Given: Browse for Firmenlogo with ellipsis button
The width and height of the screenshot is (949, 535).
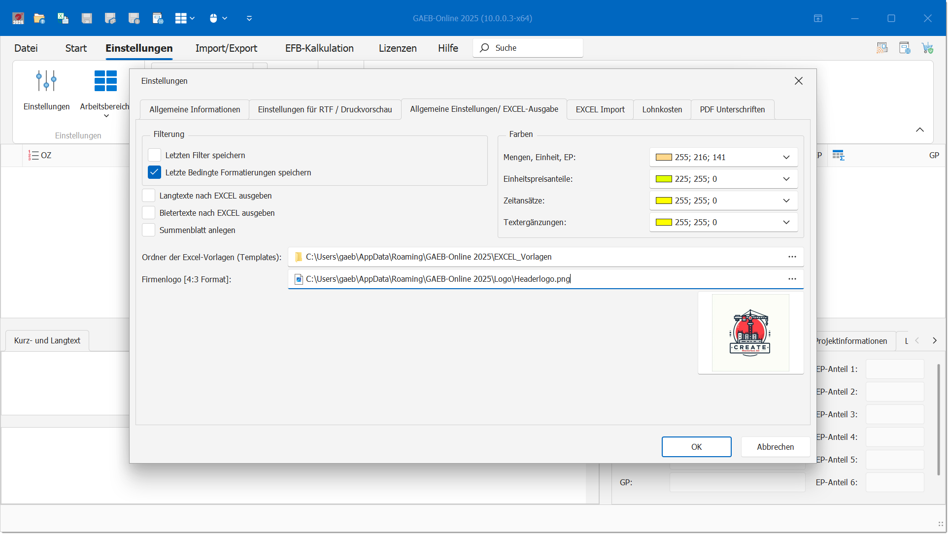Looking at the screenshot, I should 792,279.
